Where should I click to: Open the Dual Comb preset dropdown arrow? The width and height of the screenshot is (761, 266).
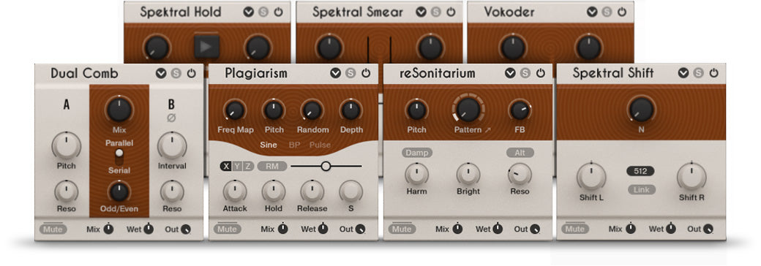tap(161, 74)
